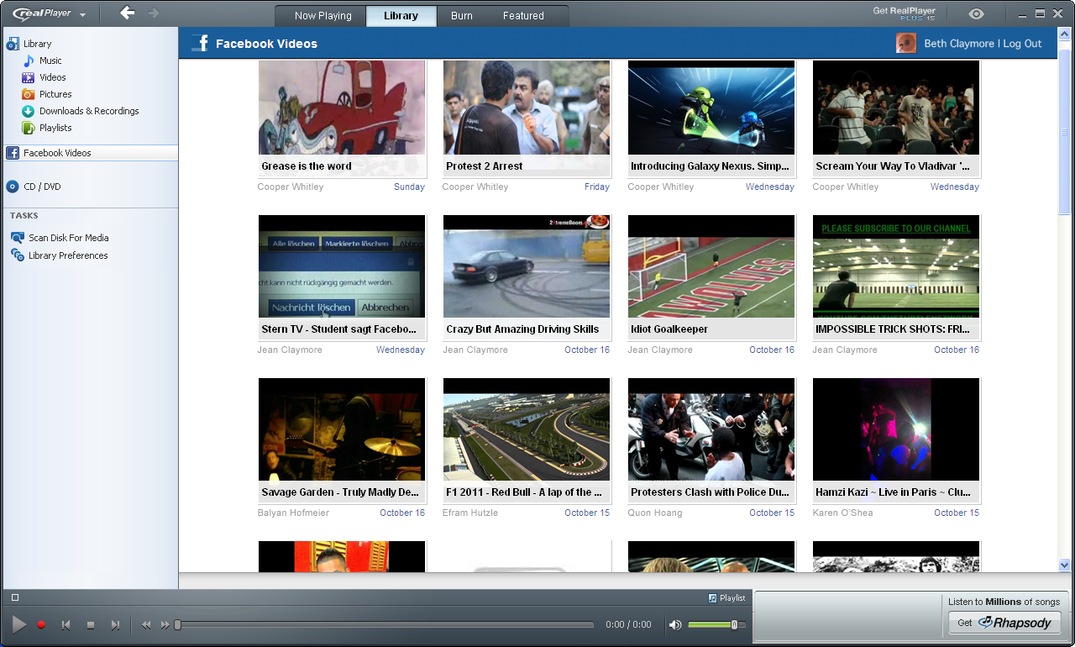1075x647 pixels.
Task: Open the Burn tab
Action: point(462,16)
